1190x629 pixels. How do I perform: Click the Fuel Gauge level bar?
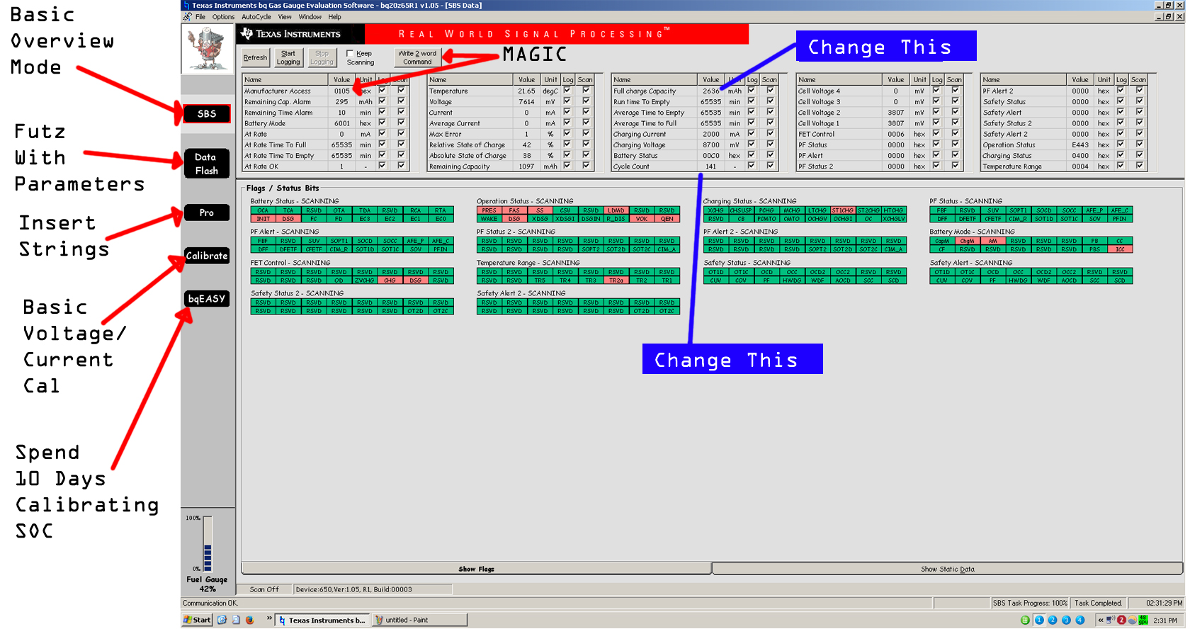coord(208,544)
